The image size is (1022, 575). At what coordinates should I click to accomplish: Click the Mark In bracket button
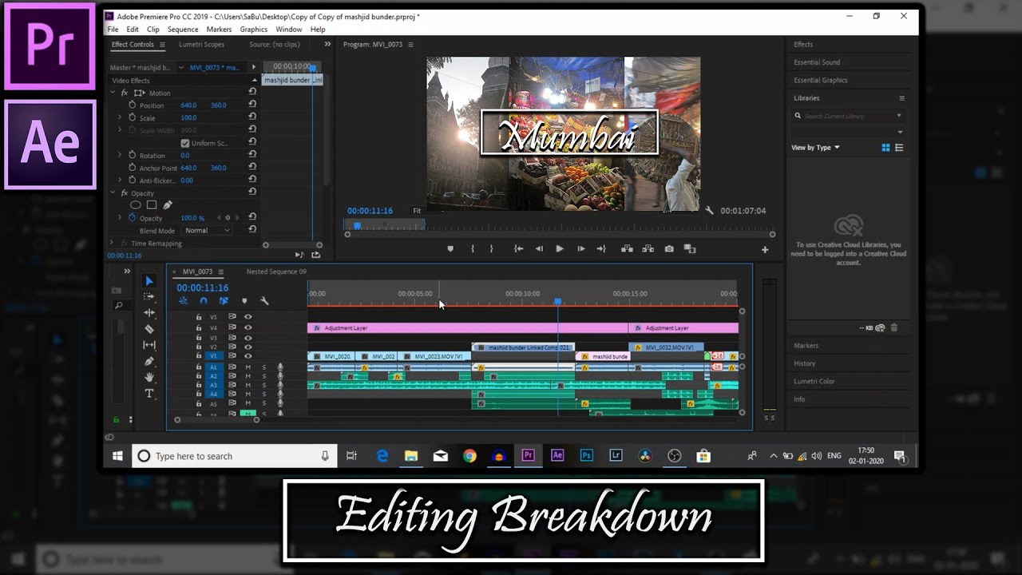point(473,249)
